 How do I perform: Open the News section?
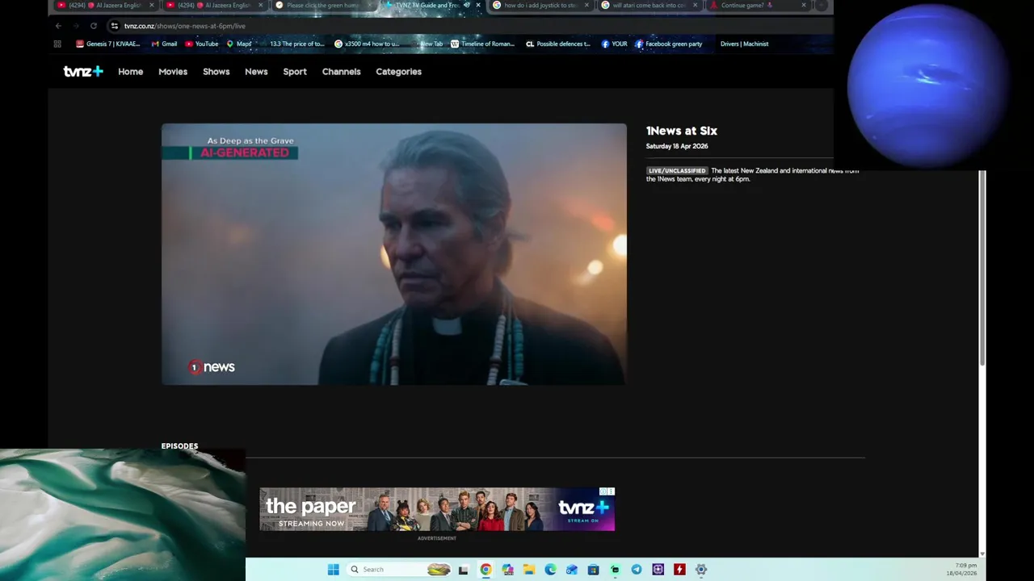tap(256, 72)
